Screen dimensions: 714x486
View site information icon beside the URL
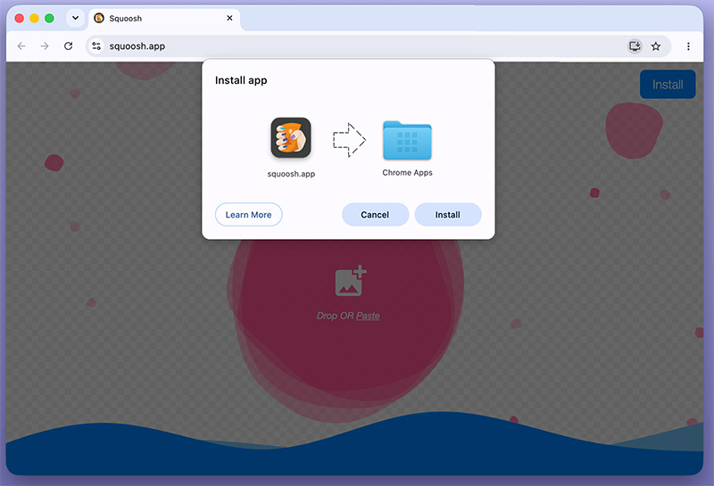click(x=96, y=46)
